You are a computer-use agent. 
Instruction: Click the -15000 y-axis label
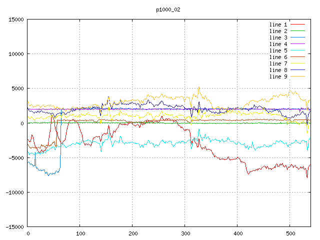[x=14, y=227]
